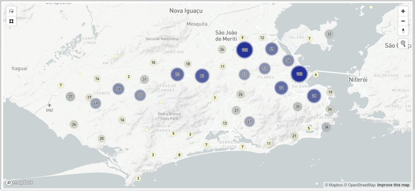Expand the 38 cluster near Botafogo
This screenshot has height=191, width=415.
[x=326, y=127]
